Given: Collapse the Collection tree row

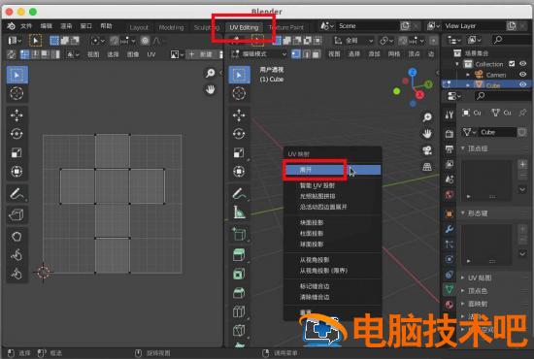Looking at the screenshot, I should tap(457, 64).
